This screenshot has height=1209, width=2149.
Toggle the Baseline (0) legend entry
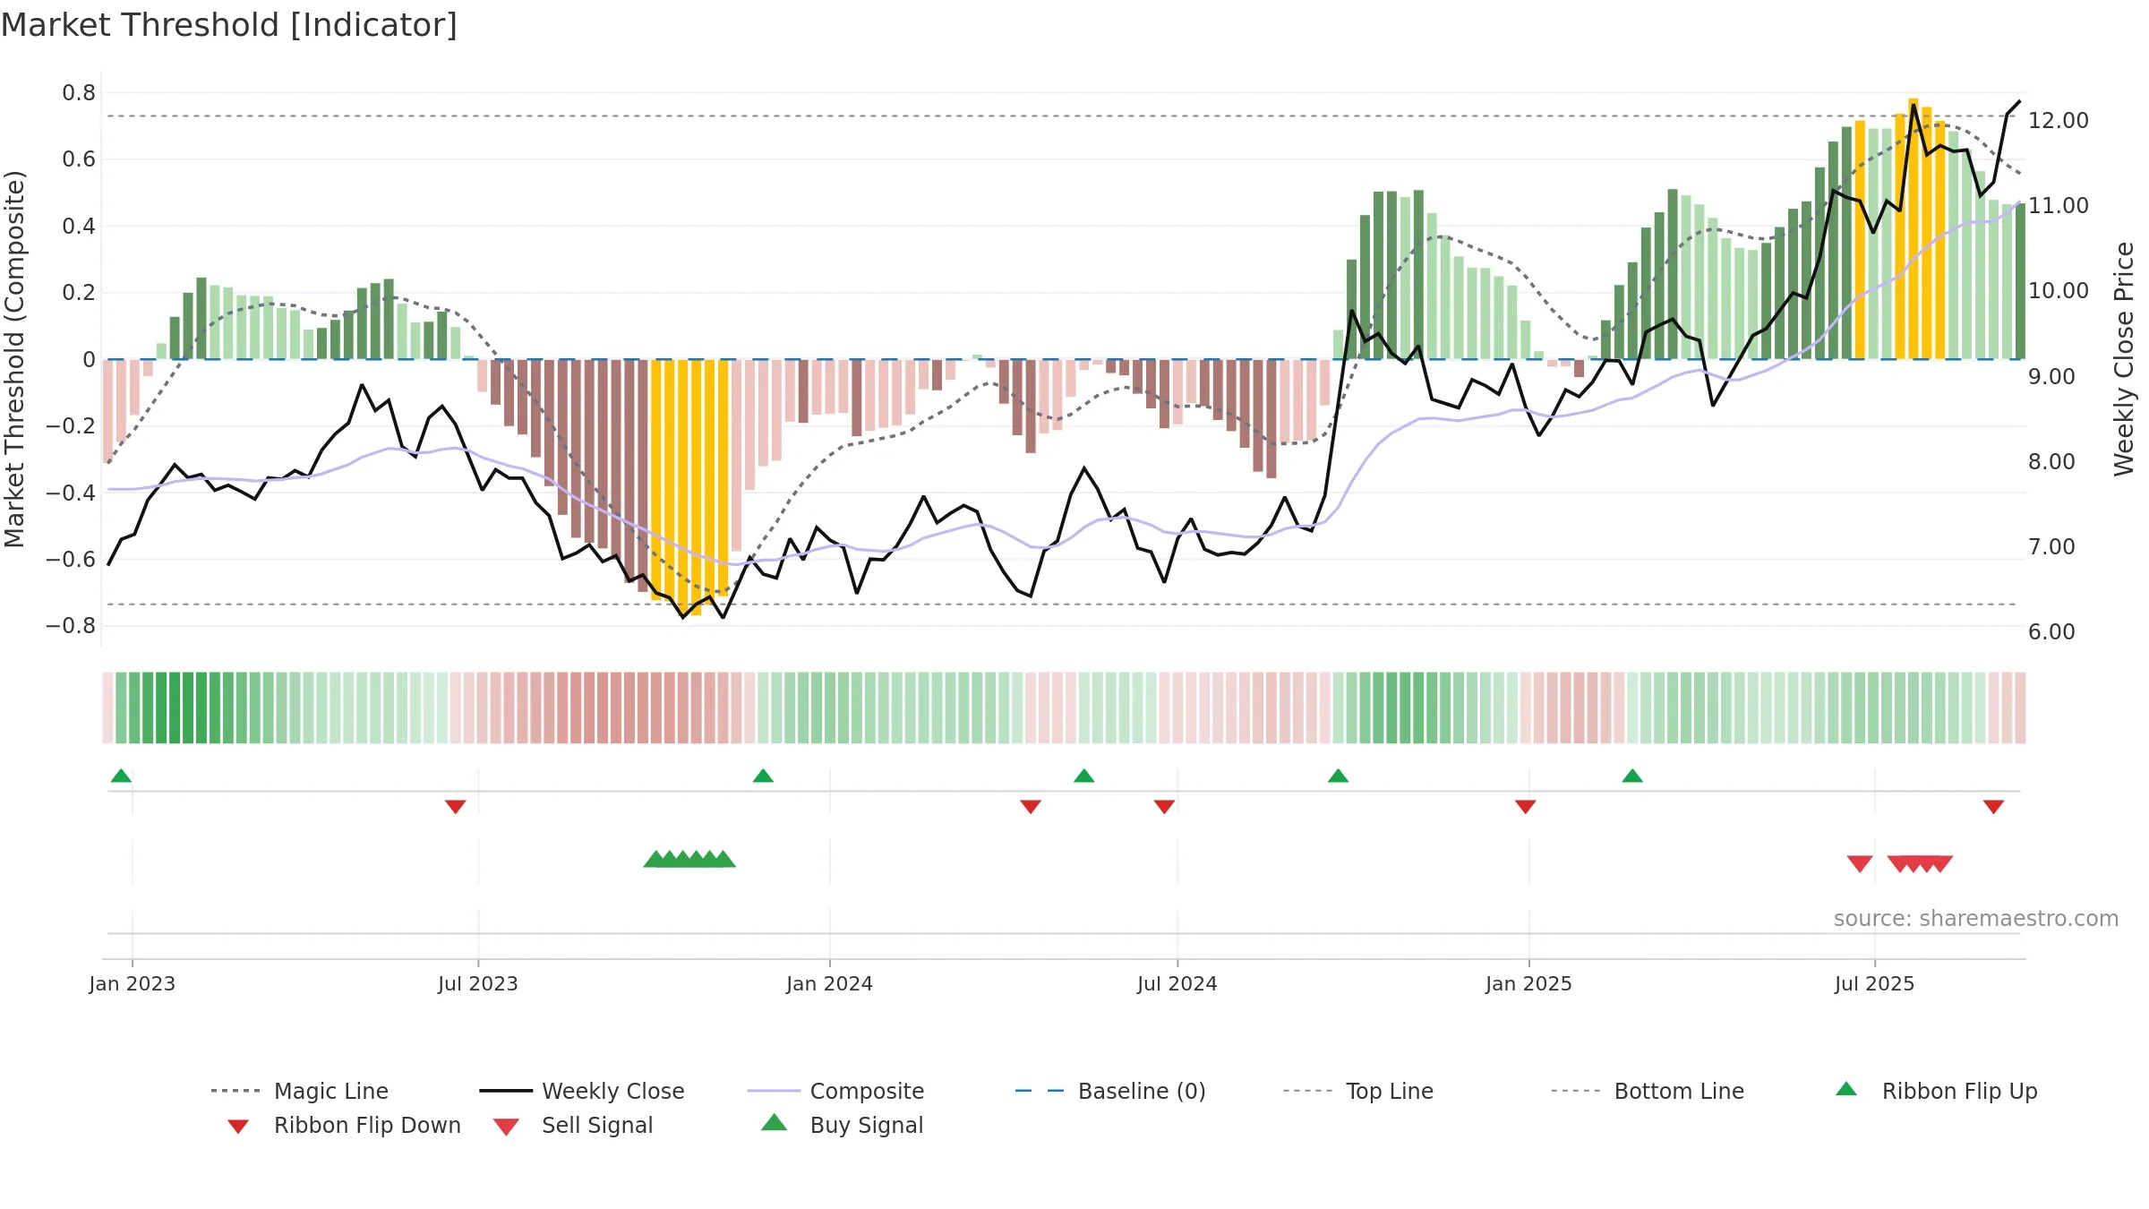coord(1110,1091)
